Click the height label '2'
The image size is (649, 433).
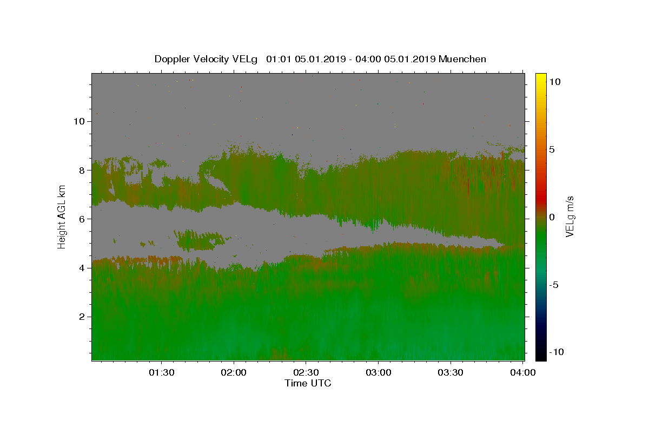click(82, 317)
